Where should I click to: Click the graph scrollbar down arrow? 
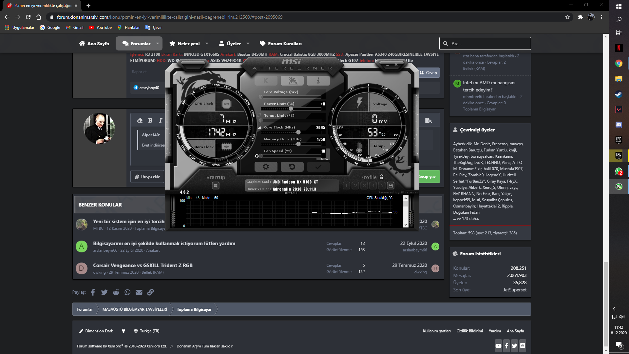[x=406, y=225]
